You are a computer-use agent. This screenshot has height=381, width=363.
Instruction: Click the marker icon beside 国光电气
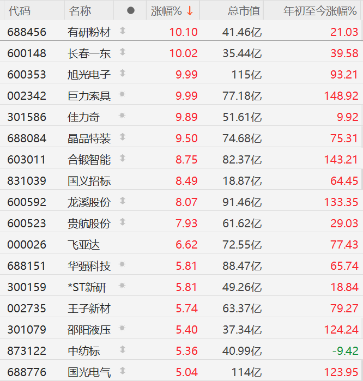tap(123, 371)
